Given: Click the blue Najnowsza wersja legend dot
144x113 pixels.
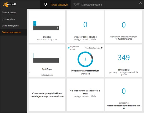Looking at the screenshot, I should tap(69, 48).
